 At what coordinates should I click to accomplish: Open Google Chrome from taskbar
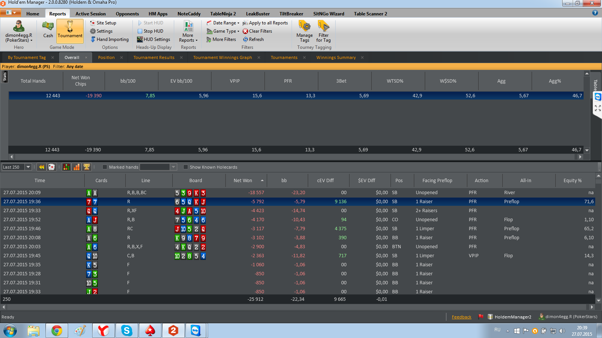pyautogui.click(x=57, y=330)
